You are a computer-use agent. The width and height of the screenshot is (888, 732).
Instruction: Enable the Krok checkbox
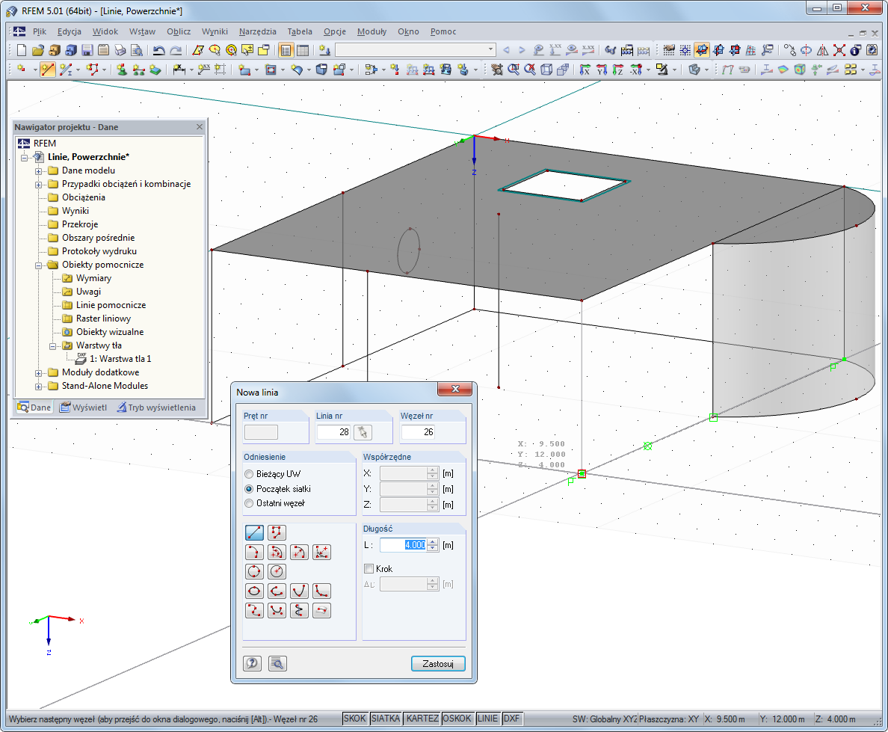coord(369,569)
